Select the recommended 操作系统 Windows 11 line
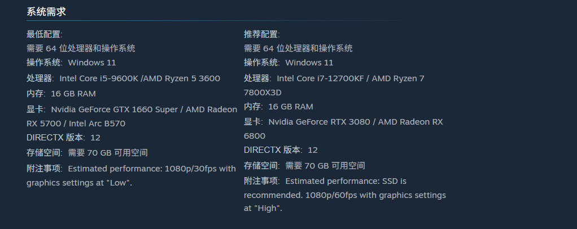 tap(288, 63)
